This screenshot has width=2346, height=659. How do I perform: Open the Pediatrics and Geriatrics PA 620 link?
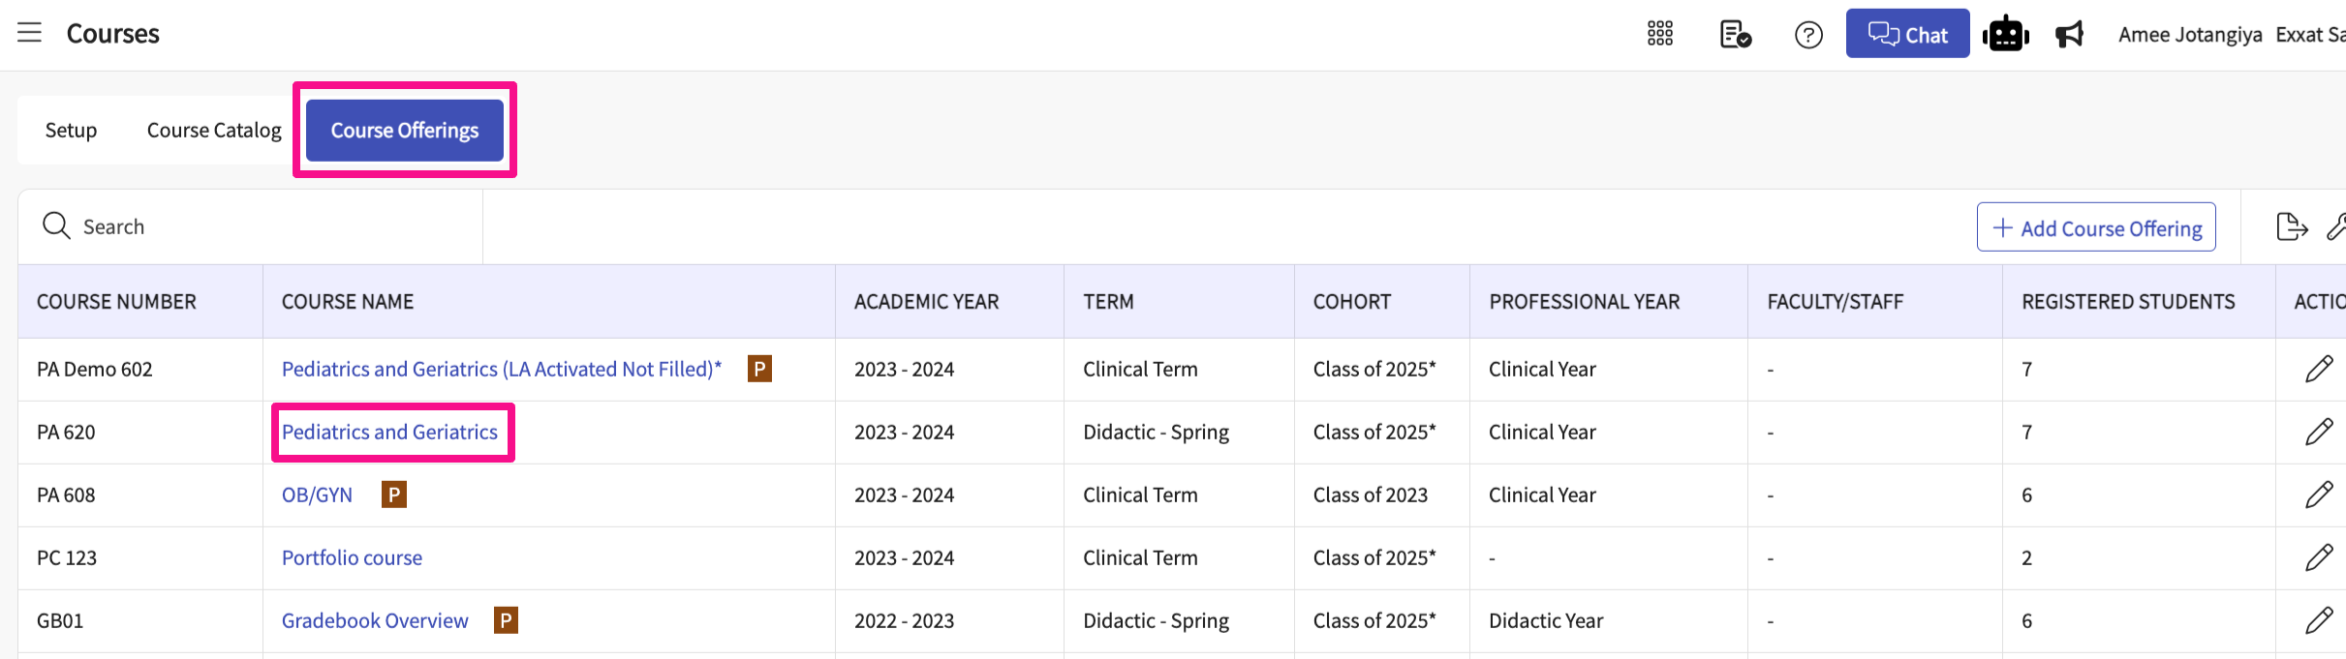389,432
